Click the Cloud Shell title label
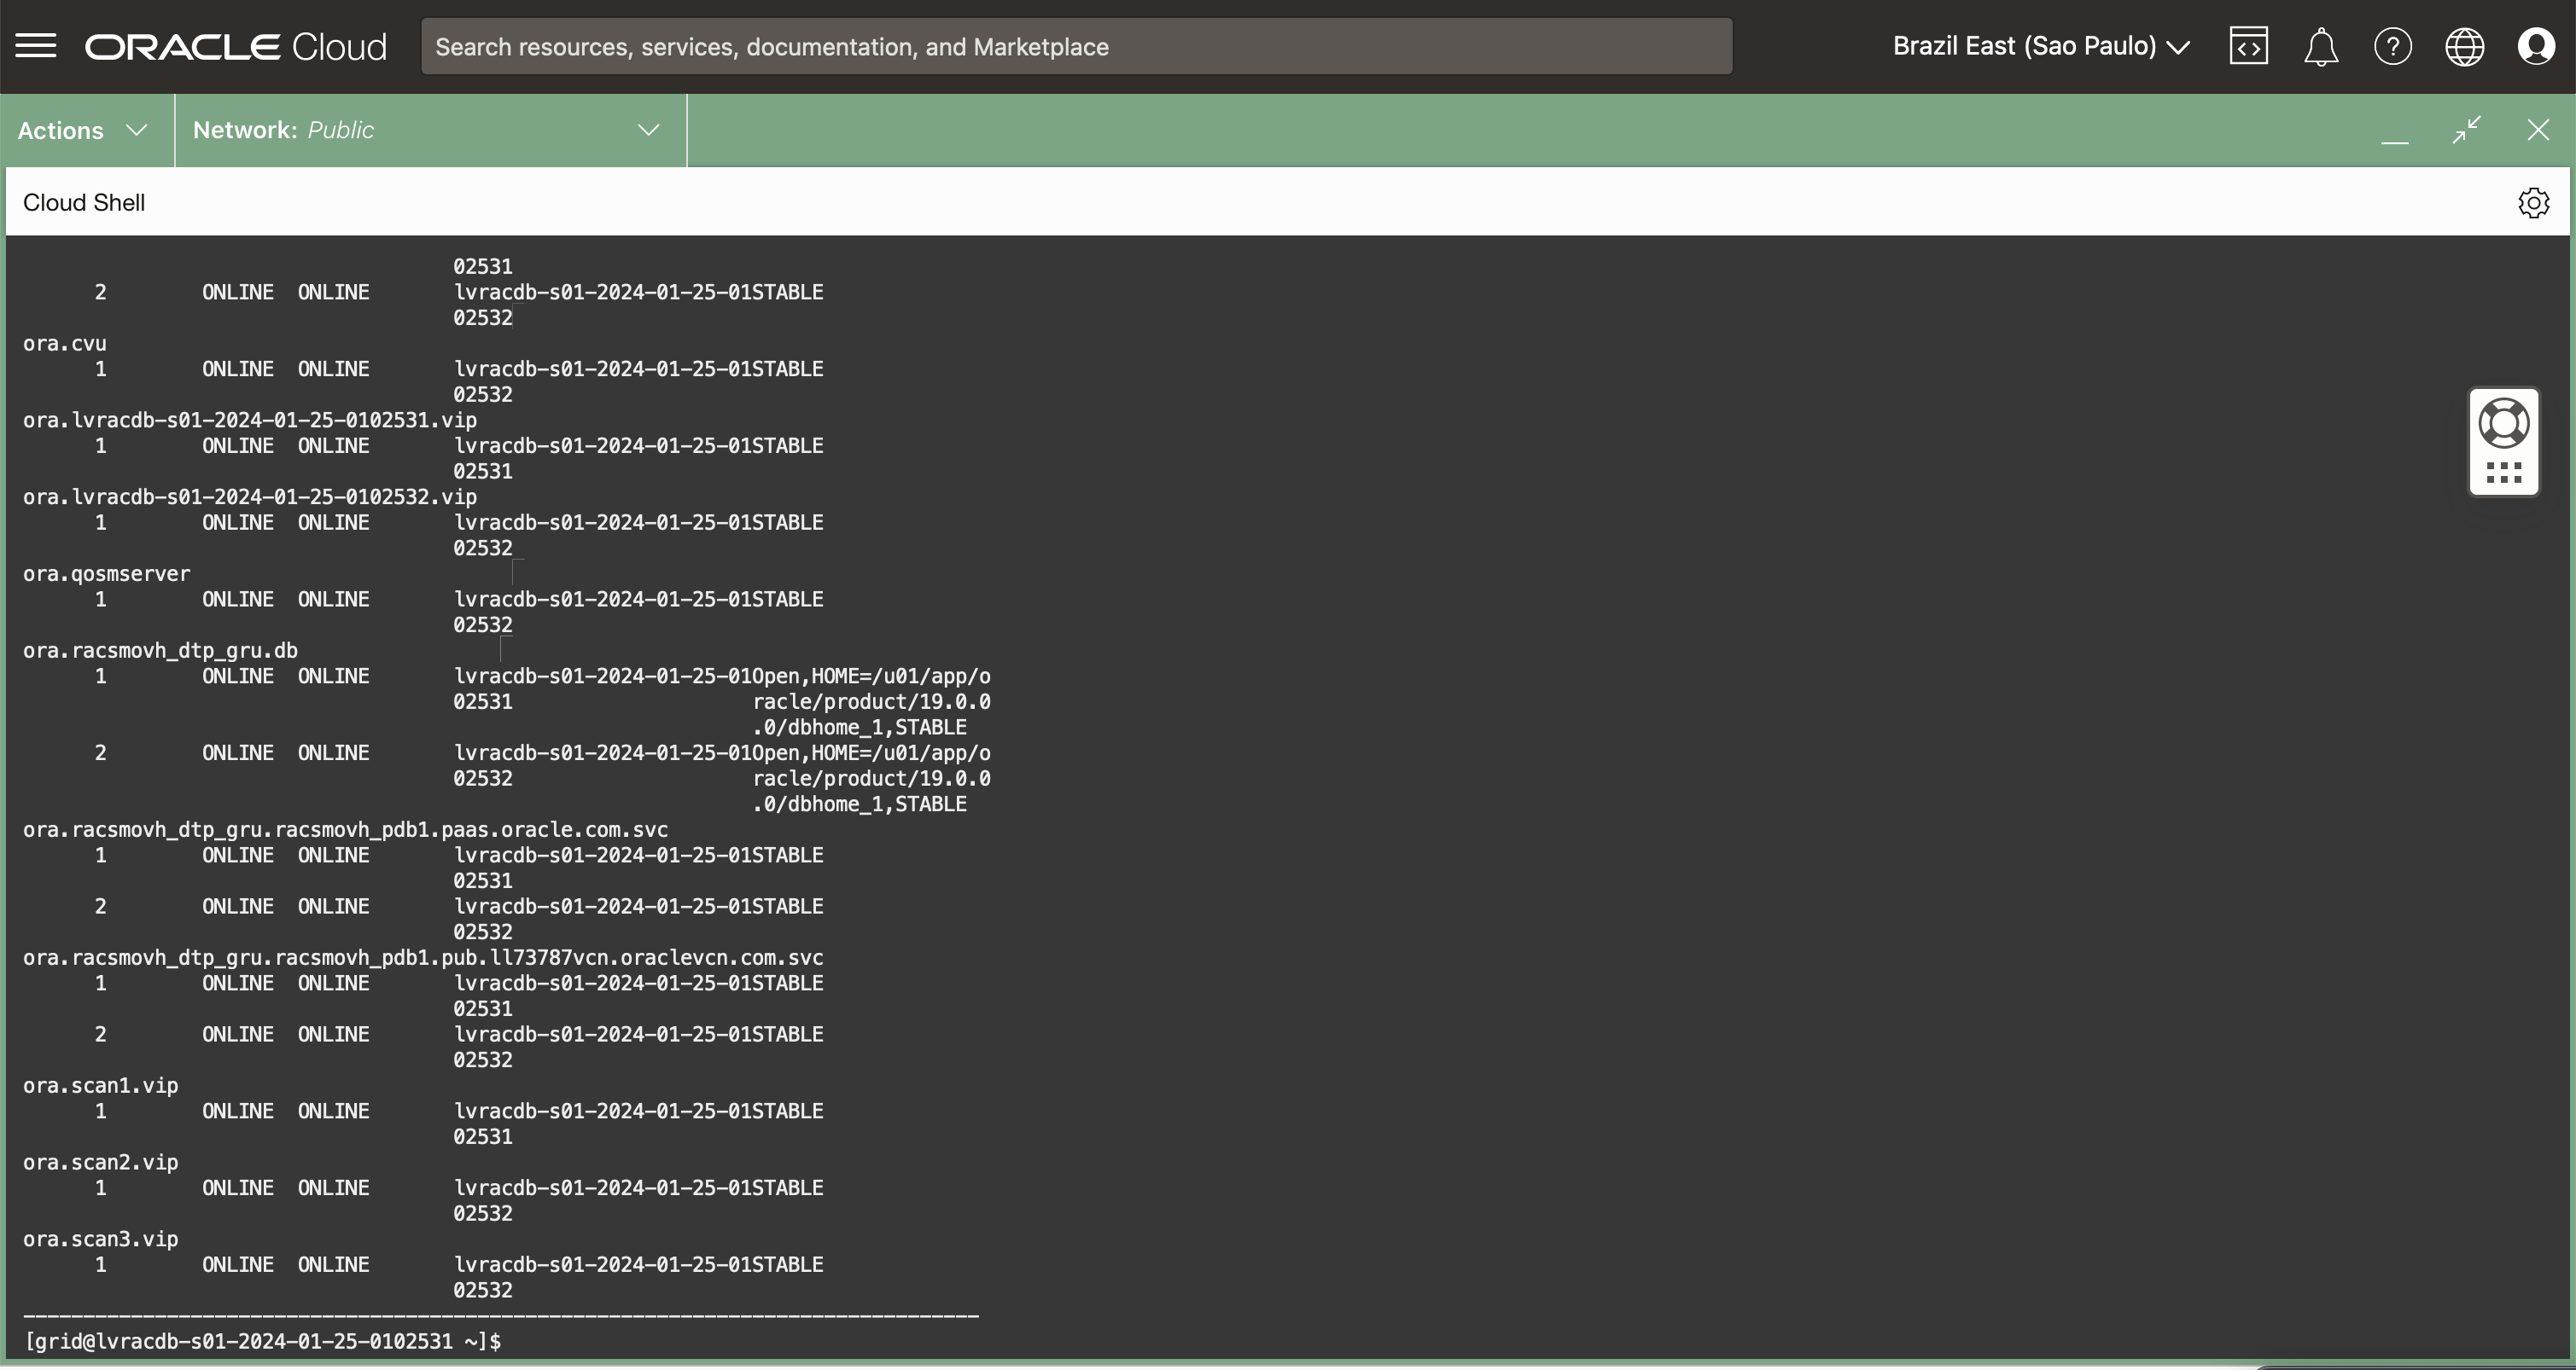2576x1370 pixels. (84, 203)
